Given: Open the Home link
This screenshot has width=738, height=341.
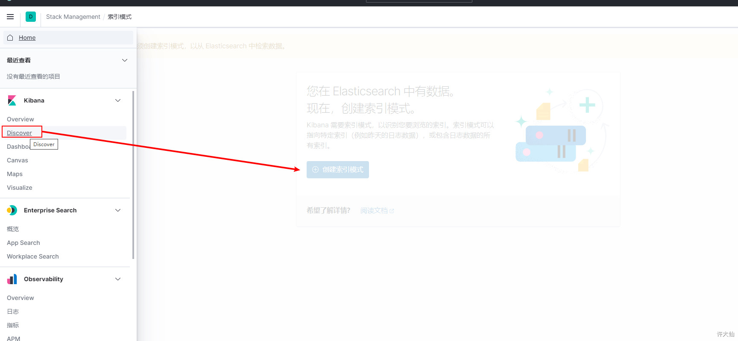Looking at the screenshot, I should pos(27,38).
